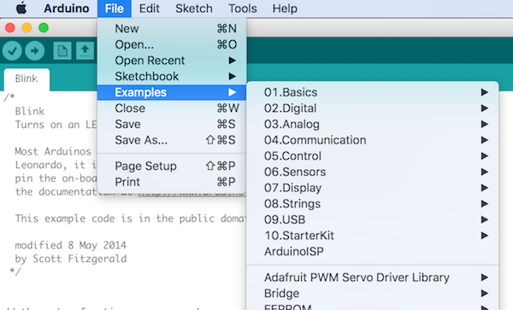Expand the 10.StarterKit examples submenu
Screen dimensions: 513x310
coord(373,236)
